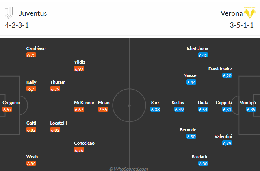
Task: Select player Cambiaso on the pitch
Action: pos(36,48)
